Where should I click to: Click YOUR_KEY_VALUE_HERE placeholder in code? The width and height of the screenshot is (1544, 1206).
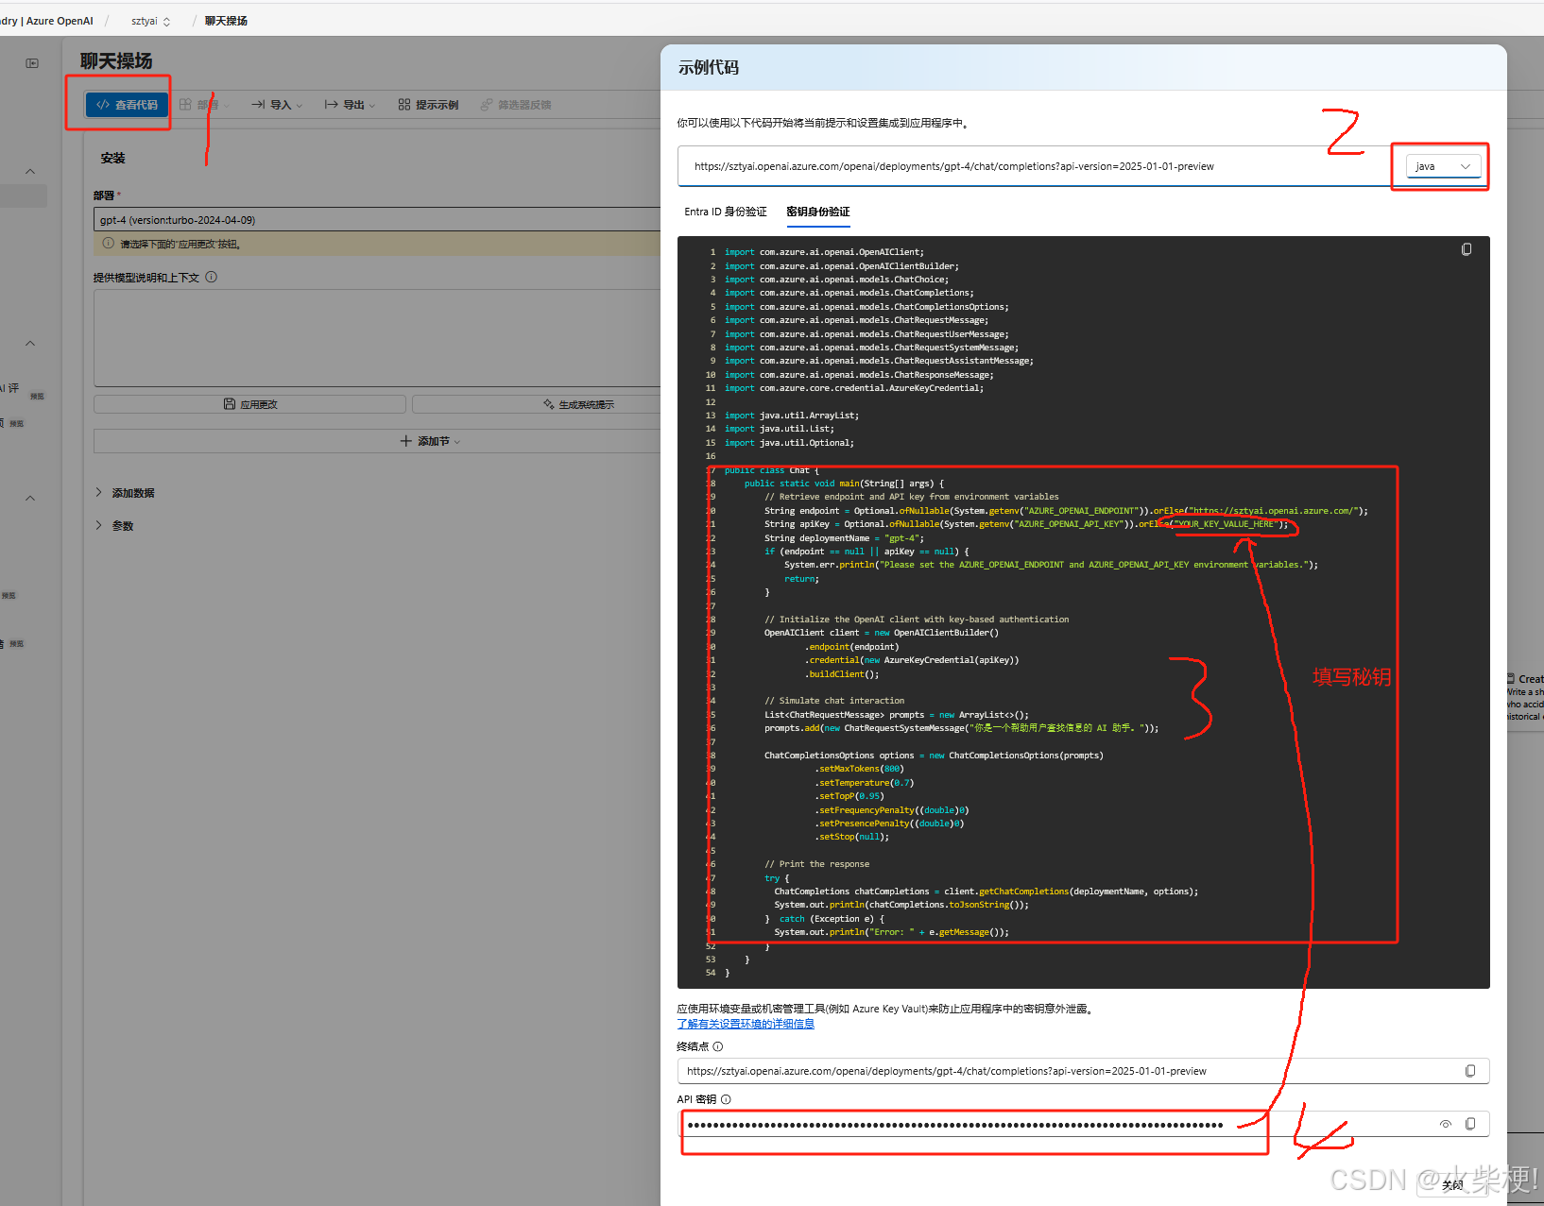click(x=1227, y=524)
